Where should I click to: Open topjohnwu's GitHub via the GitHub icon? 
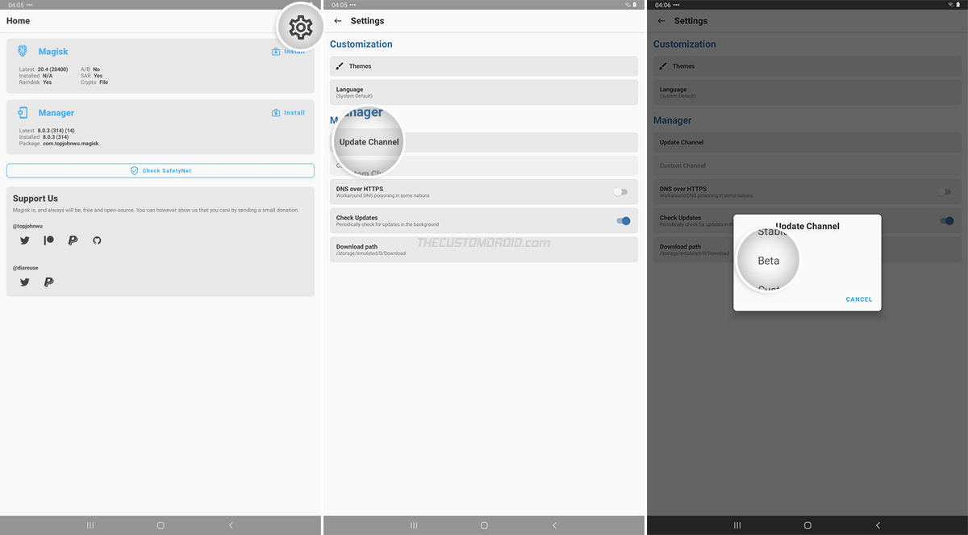[97, 240]
